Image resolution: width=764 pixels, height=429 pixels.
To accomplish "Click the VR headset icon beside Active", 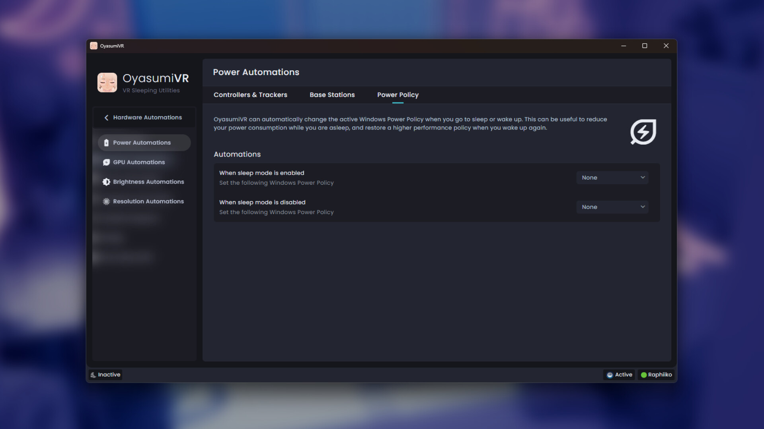I will click(x=610, y=375).
